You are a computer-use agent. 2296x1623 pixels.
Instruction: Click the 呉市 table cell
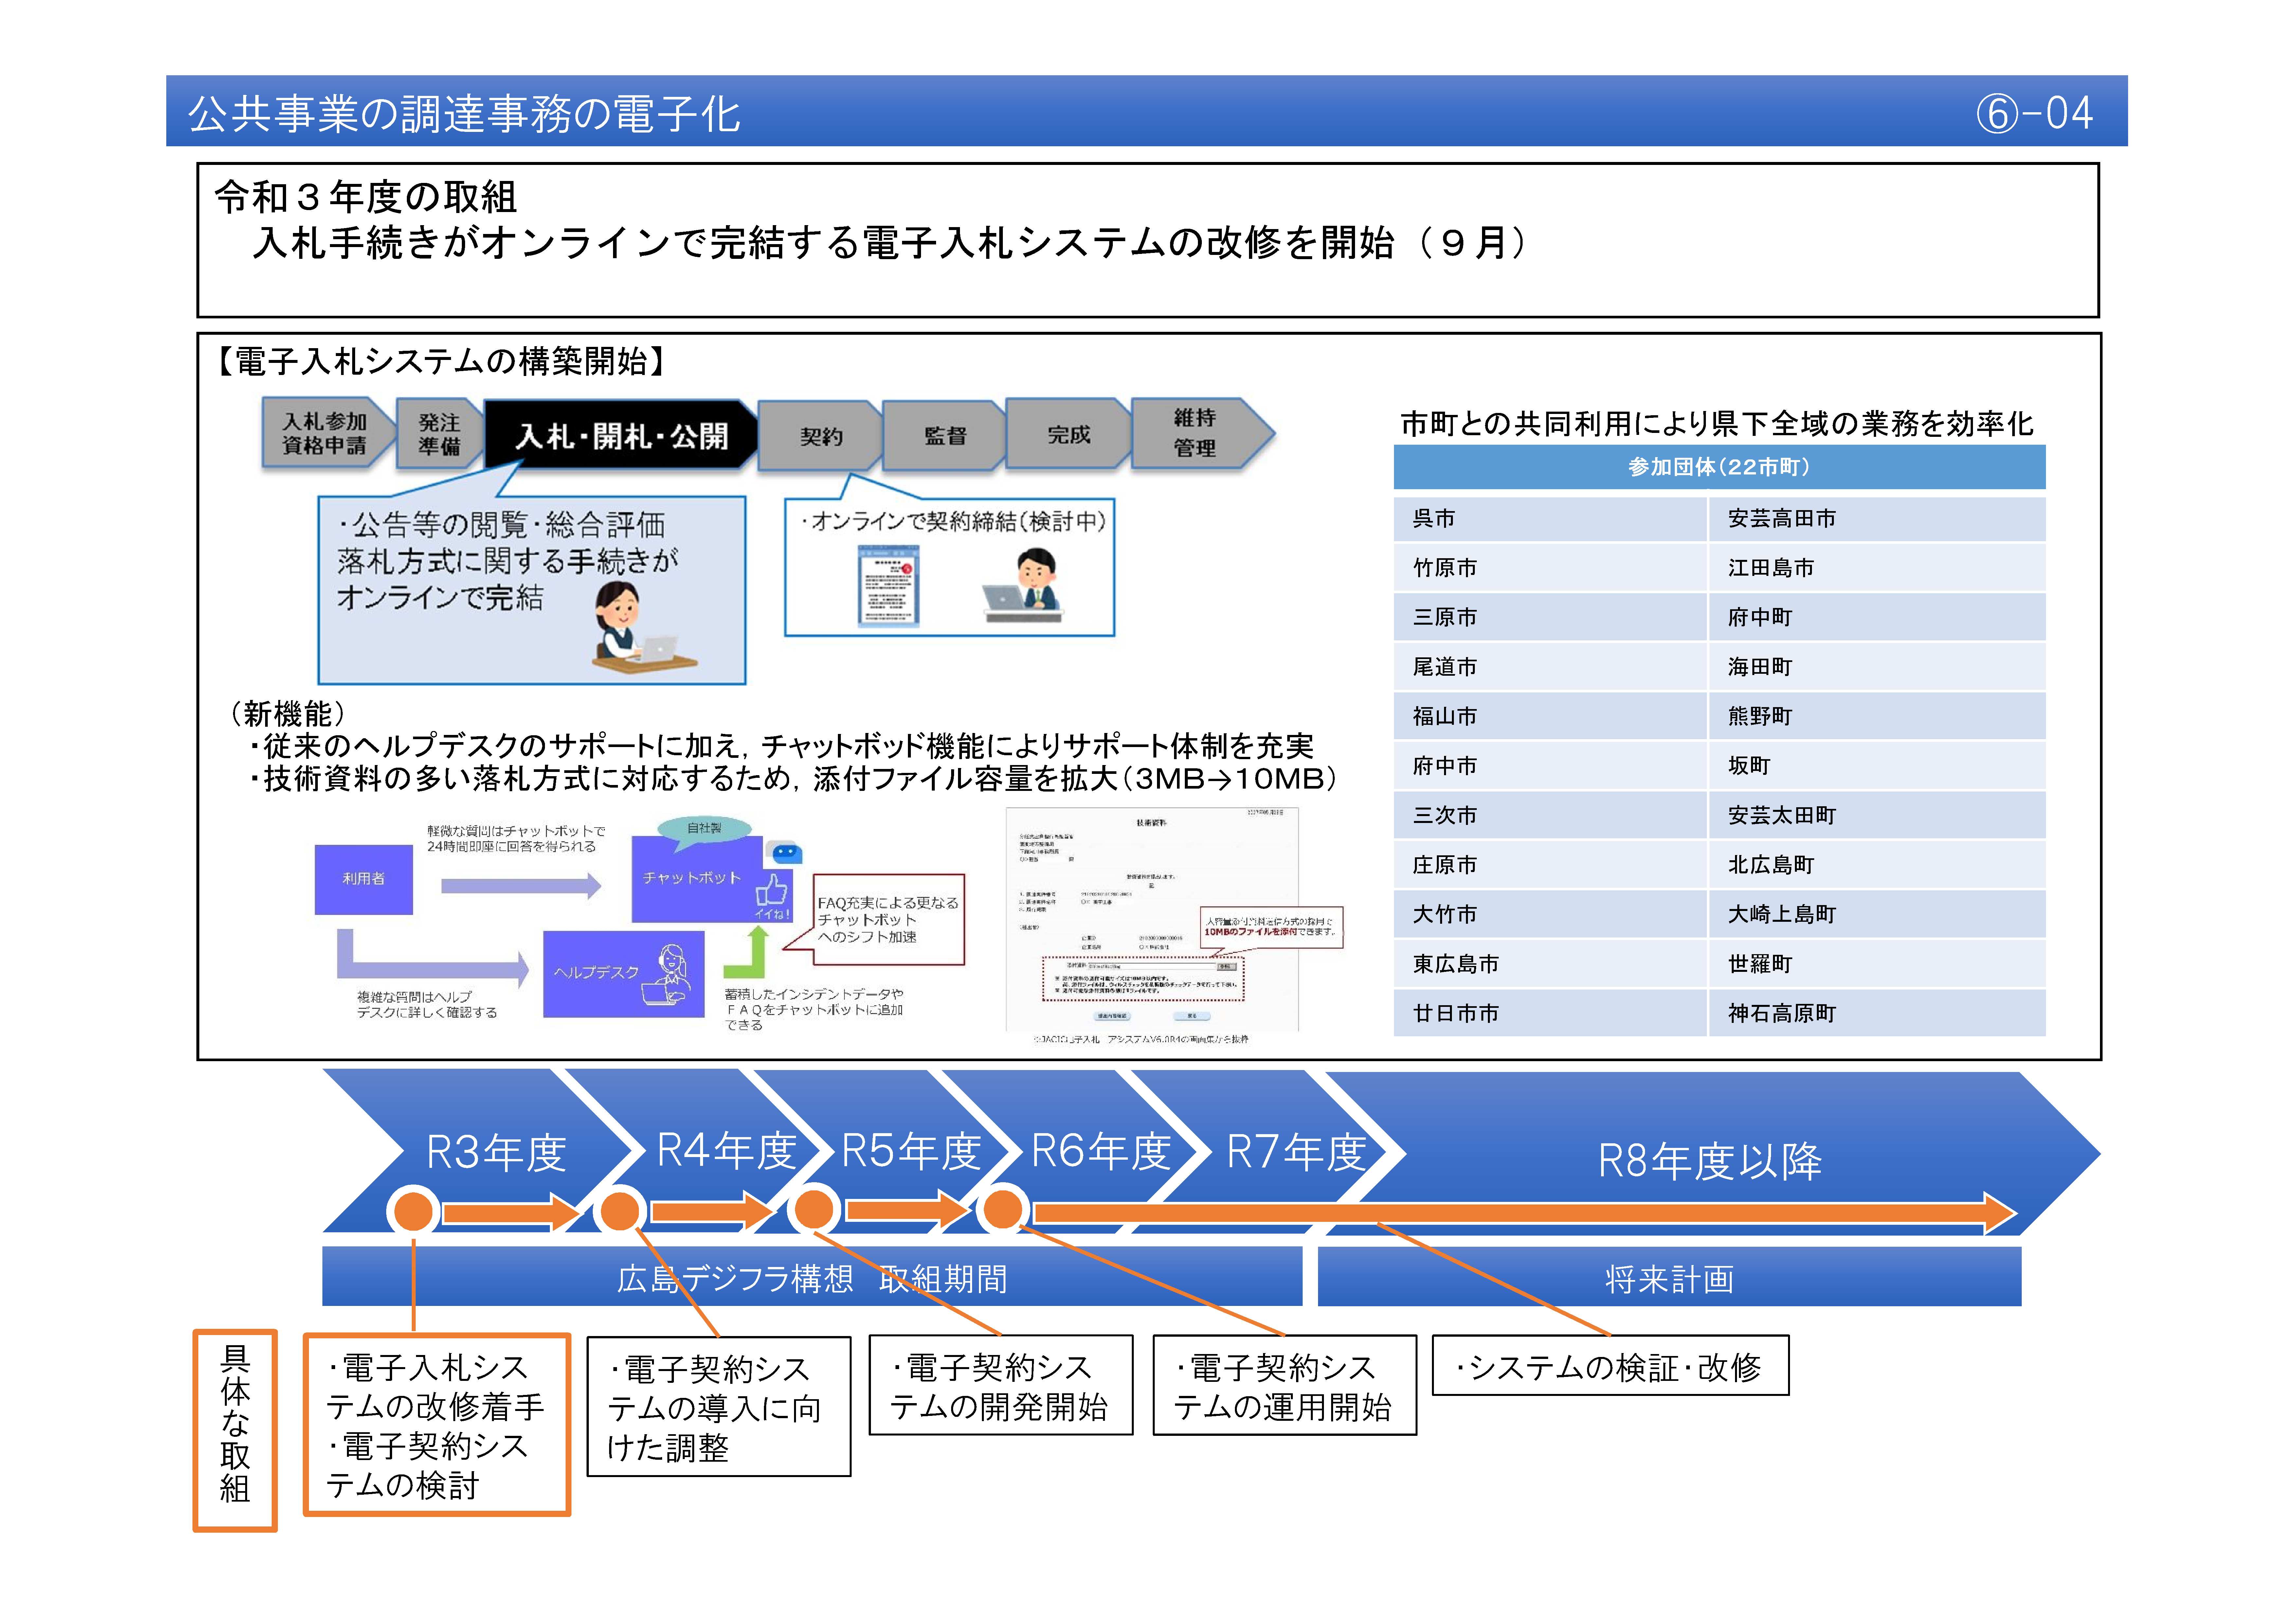tap(1550, 519)
